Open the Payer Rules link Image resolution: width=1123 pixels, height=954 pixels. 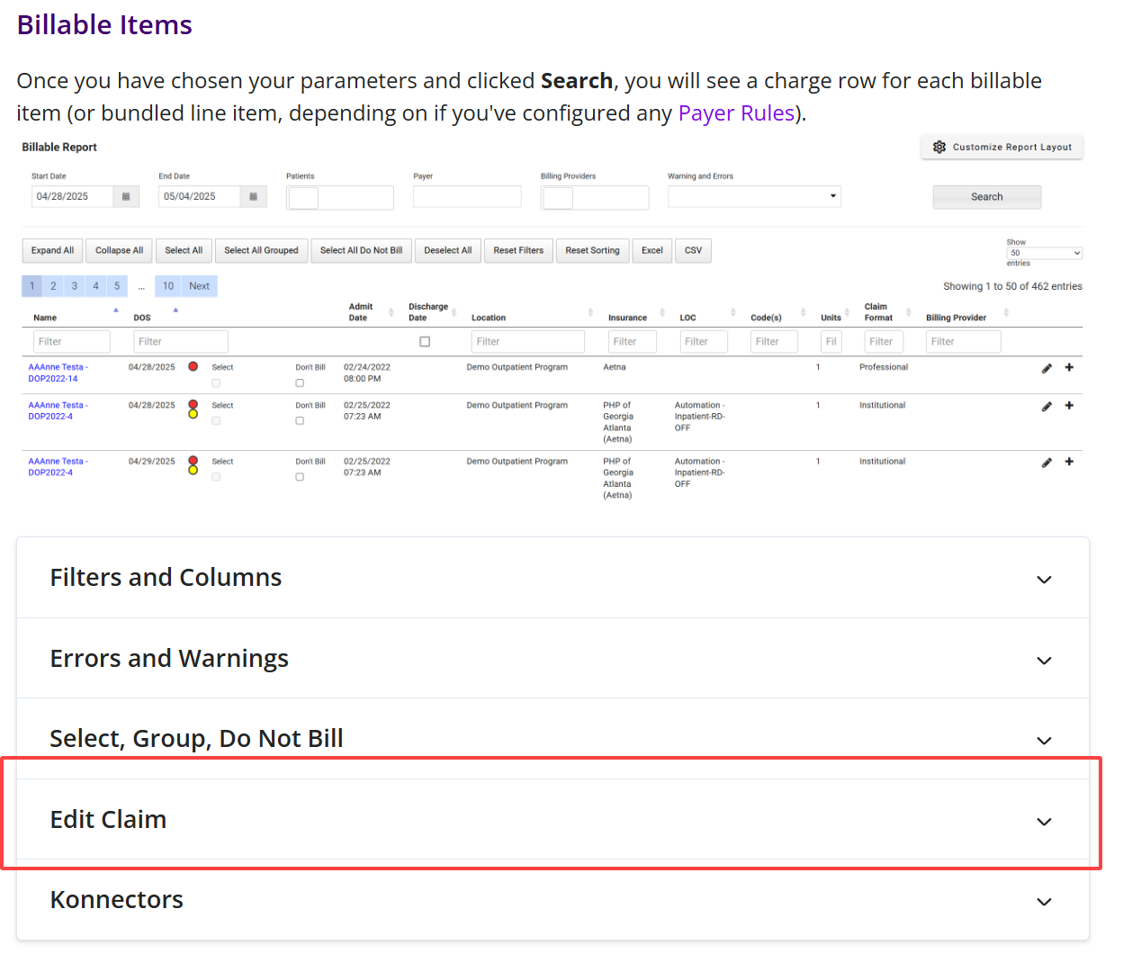click(x=736, y=113)
